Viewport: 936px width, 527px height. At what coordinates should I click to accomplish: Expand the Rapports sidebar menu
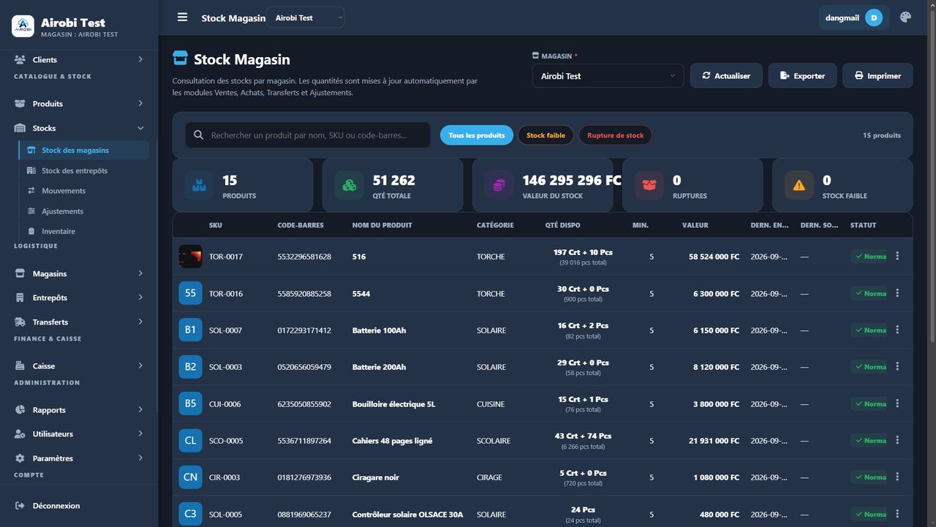click(79, 410)
